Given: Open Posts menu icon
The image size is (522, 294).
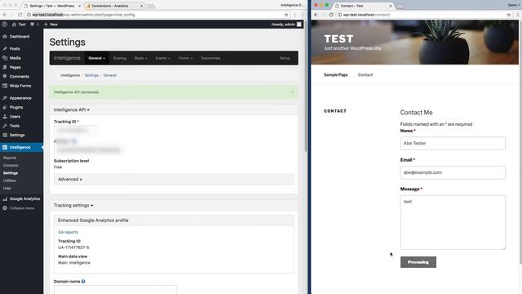Looking at the screenshot, I should tap(5, 49).
